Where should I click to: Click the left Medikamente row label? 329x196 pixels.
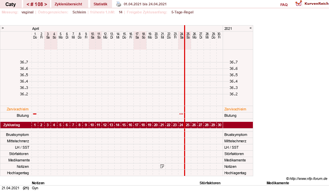pyautogui.click(x=19, y=160)
